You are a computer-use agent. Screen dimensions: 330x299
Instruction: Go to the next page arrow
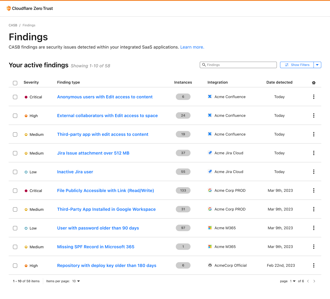coord(314,281)
